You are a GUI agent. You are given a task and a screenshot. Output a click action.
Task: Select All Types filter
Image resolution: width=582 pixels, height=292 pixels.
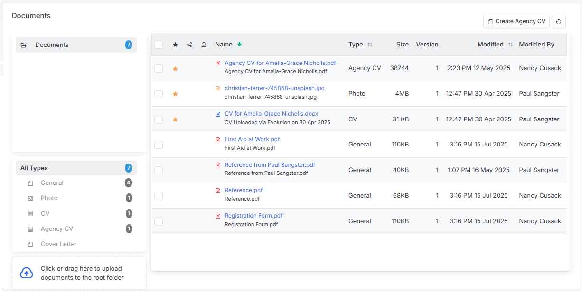(x=76, y=168)
